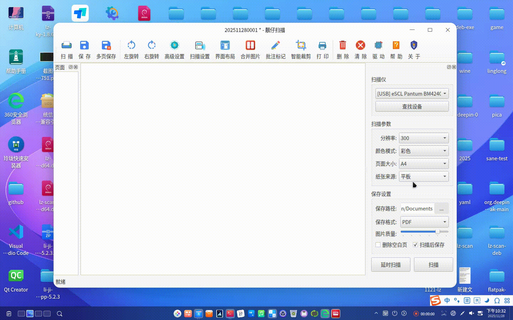Rotate left with 左旋转
The height and width of the screenshot is (320, 513).
click(x=131, y=49)
